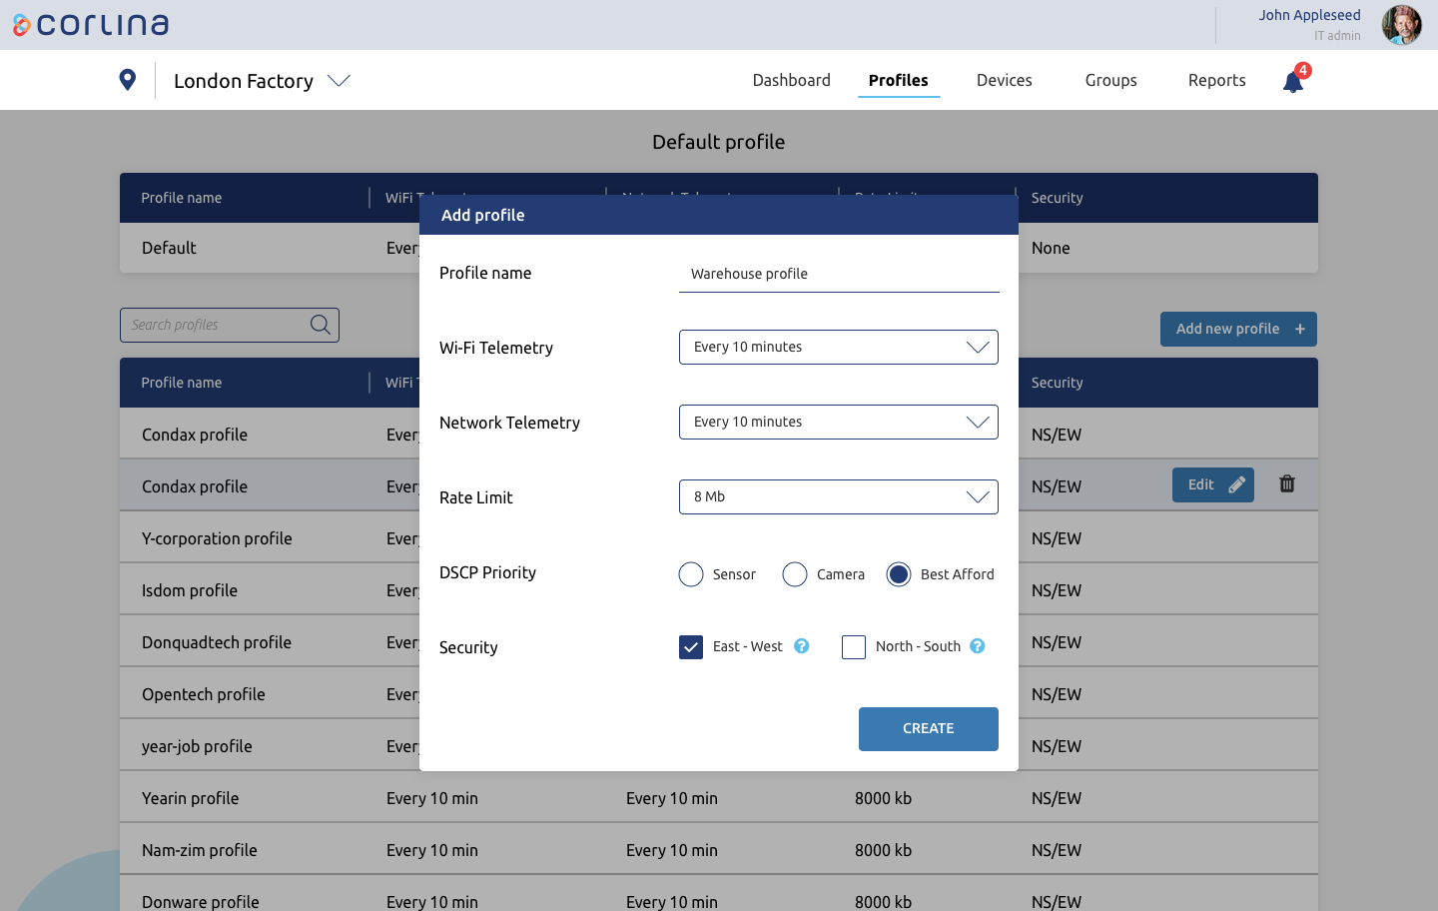The height and width of the screenshot is (911, 1438).
Task: Select the Donquadtech profile row name
Action: (217, 642)
